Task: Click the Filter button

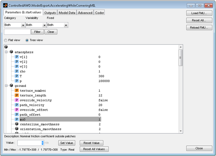Action: click(x=37, y=32)
